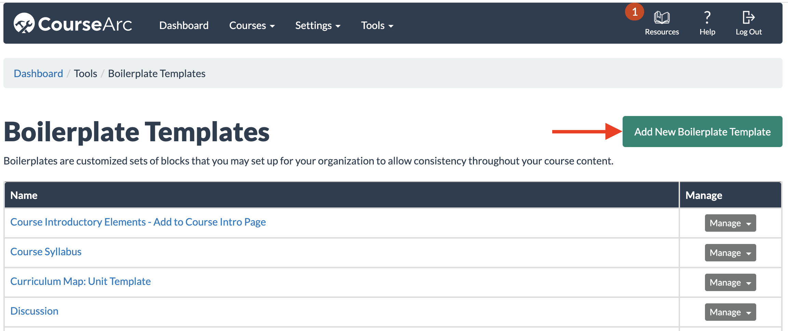The height and width of the screenshot is (331, 788).
Task: Click the CourseArc logo
Action: click(x=73, y=24)
